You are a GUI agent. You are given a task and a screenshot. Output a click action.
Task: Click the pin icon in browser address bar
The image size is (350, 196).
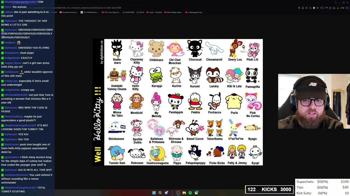[307, 8]
